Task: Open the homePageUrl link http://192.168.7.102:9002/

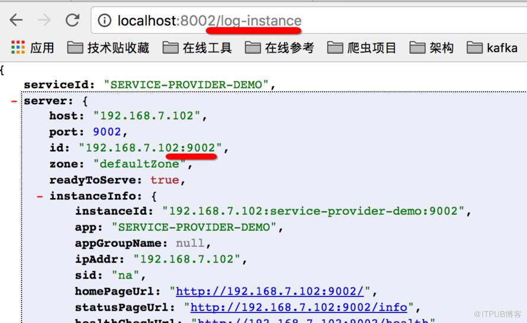Action: (x=269, y=291)
